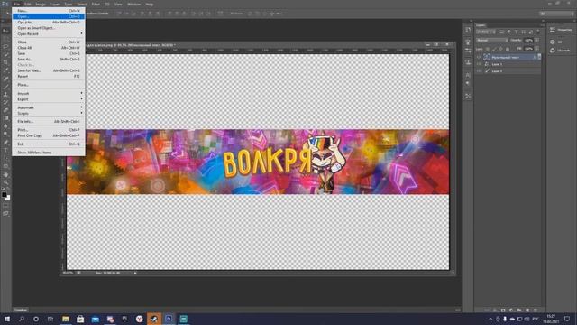Choose Show All Menu Items

[x=48, y=153]
